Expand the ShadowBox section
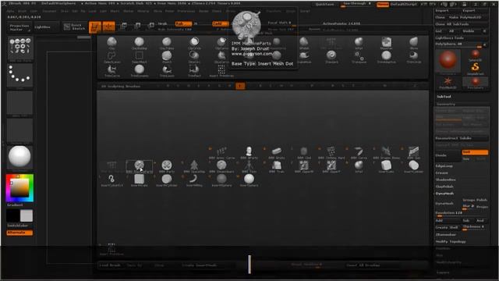The image size is (499, 281). tap(445, 180)
